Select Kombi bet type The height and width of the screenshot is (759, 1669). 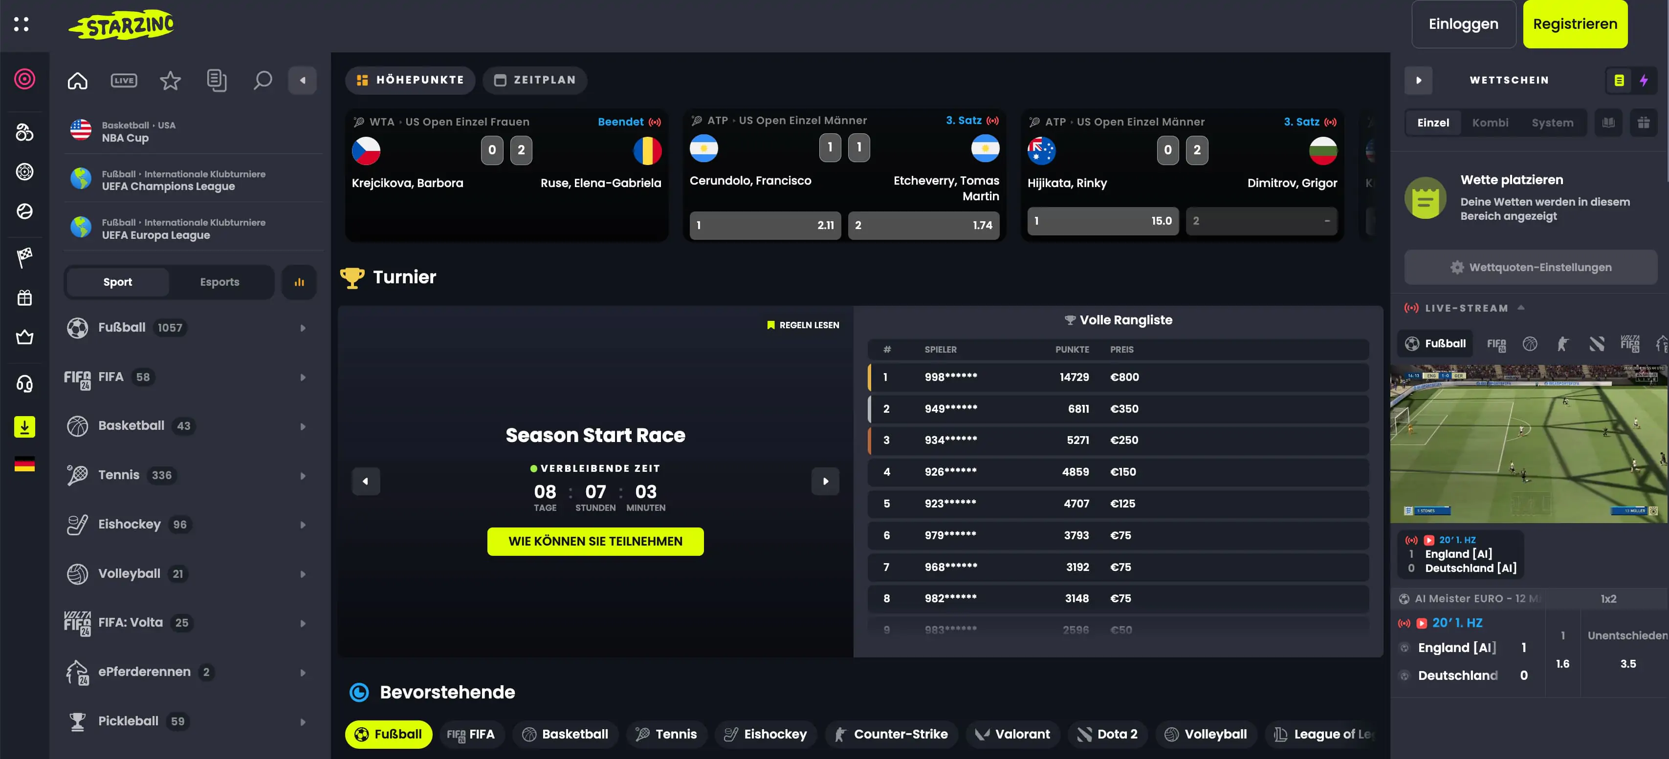(x=1490, y=122)
